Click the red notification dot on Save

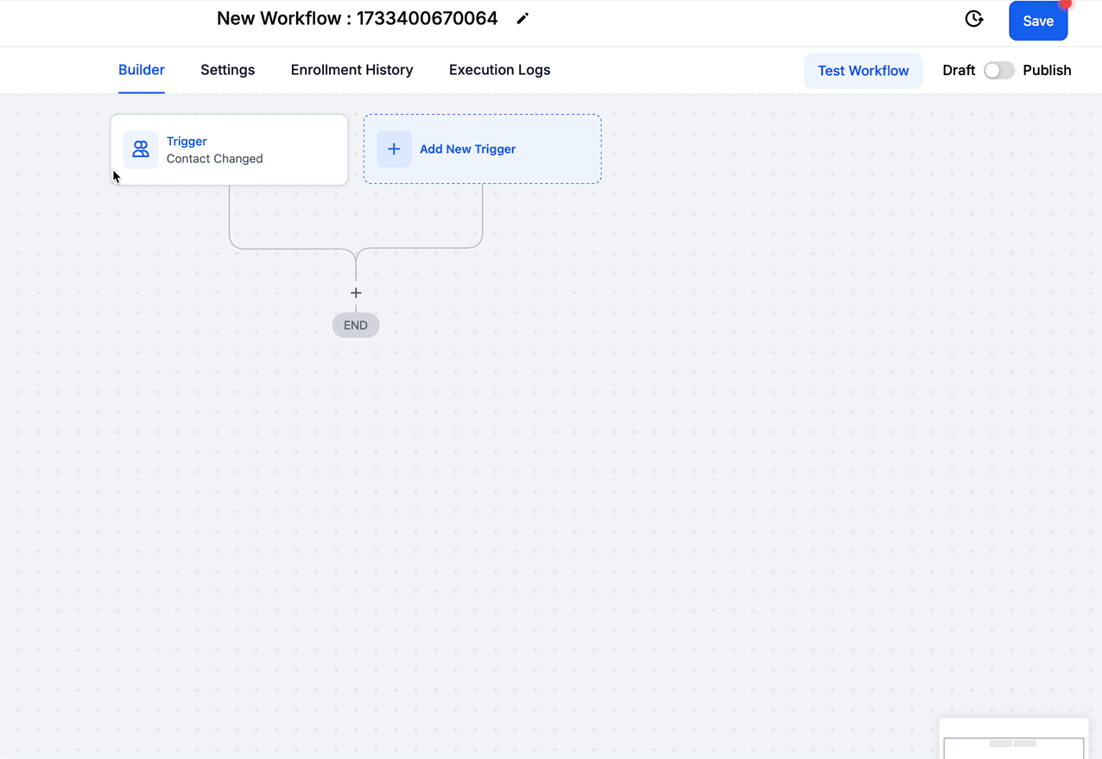pyautogui.click(x=1066, y=3)
